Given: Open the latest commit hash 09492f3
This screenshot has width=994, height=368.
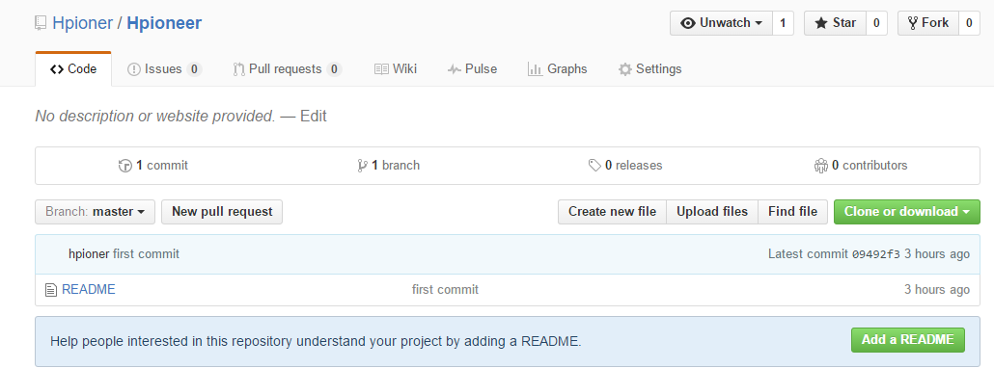Looking at the screenshot, I should point(876,254).
